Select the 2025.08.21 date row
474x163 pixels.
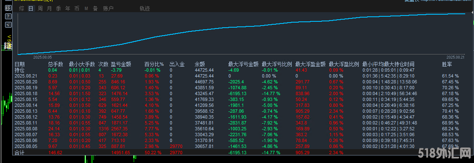point(26,76)
